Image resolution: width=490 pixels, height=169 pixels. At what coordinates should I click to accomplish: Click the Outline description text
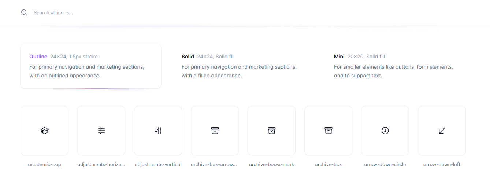tap(86, 72)
